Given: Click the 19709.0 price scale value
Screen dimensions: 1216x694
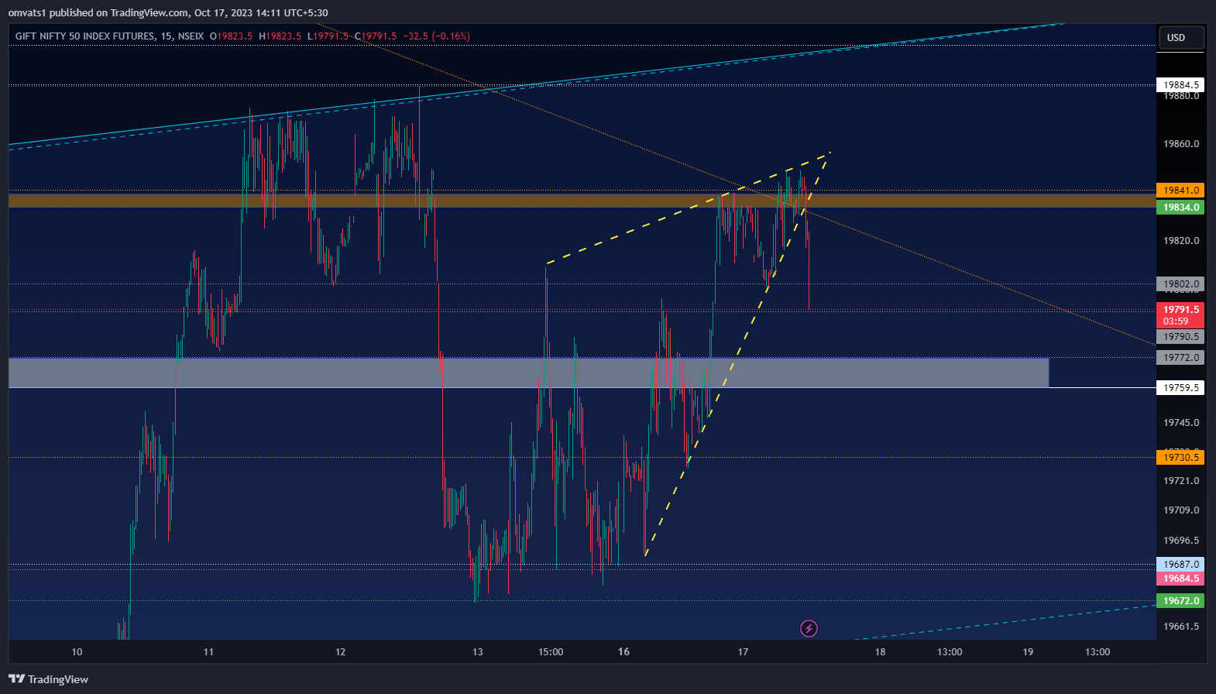Looking at the screenshot, I should tap(1181, 510).
